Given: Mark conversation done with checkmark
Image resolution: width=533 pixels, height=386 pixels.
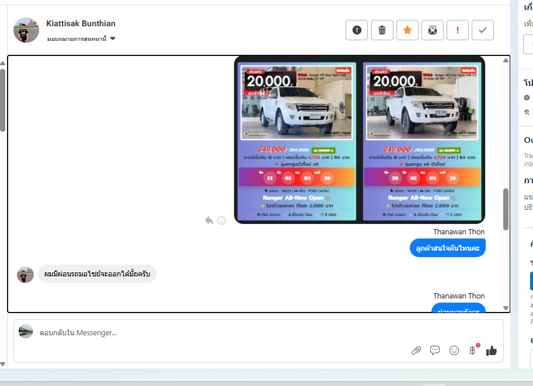Looking at the screenshot, I should pyautogui.click(x=483, y=30).
